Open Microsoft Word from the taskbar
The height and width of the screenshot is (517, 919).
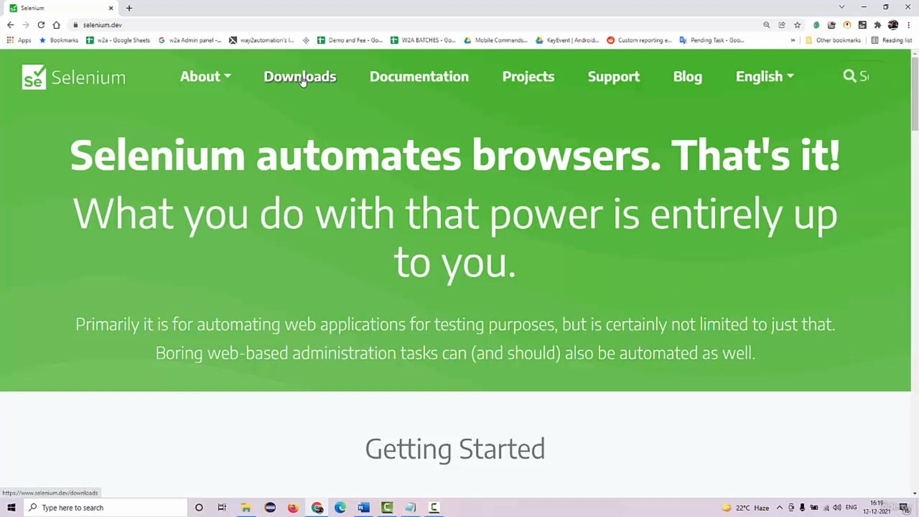tap(363, 507)
